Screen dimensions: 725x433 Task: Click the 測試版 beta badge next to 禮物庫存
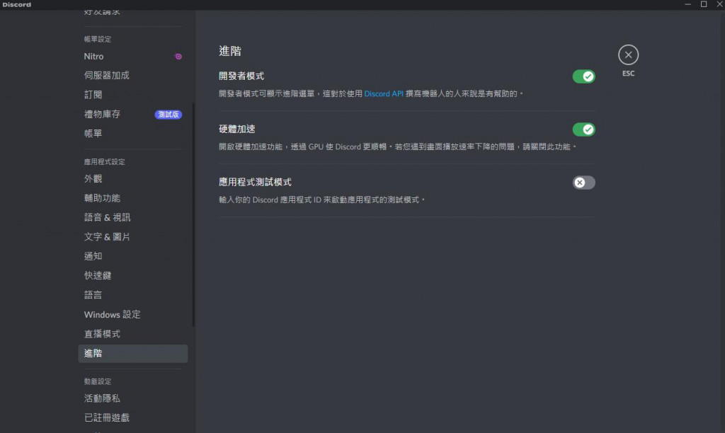169,114
